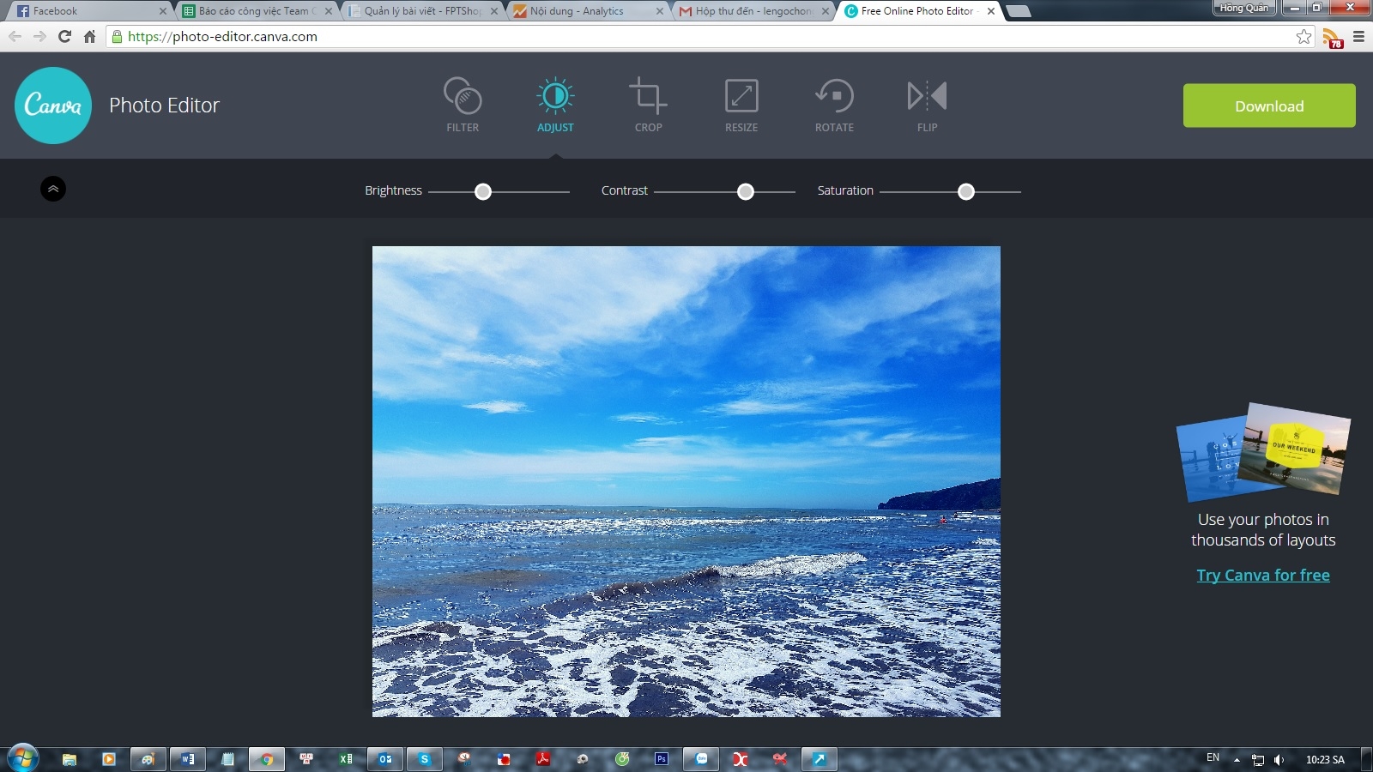This screenshot has width=1373, height=772.
Task: Switch to the Báo cáo công việc Team tab
Action: tap(256, 11)
